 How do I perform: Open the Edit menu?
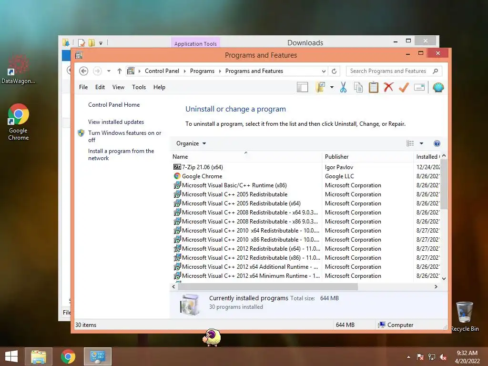pyautogui.click(x=100, y=87)
